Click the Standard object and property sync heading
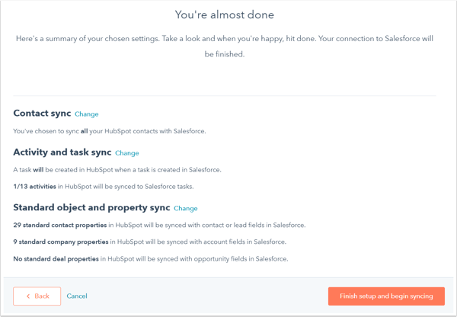The width and height of the screenshot is (457, 317). (91, 207)
